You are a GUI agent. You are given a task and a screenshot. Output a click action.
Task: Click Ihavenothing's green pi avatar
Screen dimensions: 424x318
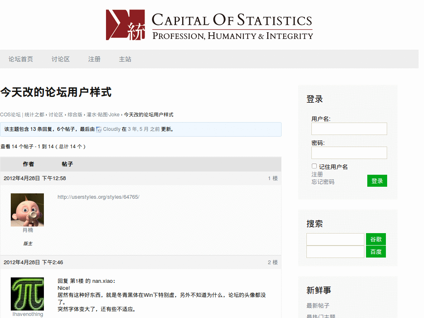(x=27, y=294)
